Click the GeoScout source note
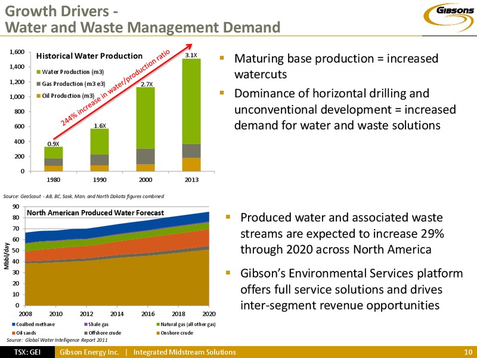The image size is (477, 358). 83,196
